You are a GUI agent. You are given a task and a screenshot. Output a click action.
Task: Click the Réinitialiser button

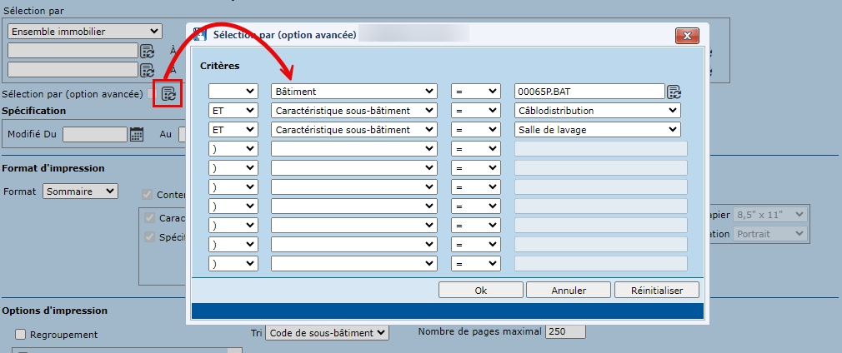[656, 291]
